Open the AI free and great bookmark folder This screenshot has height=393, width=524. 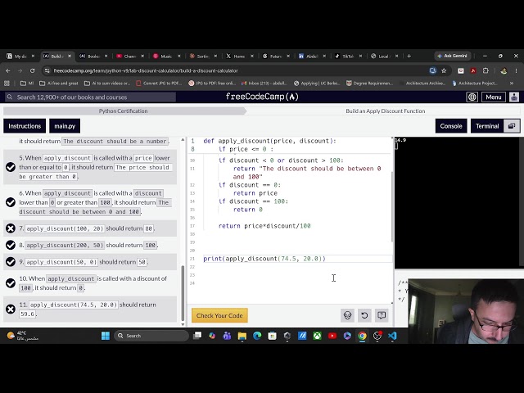[58, 84]
